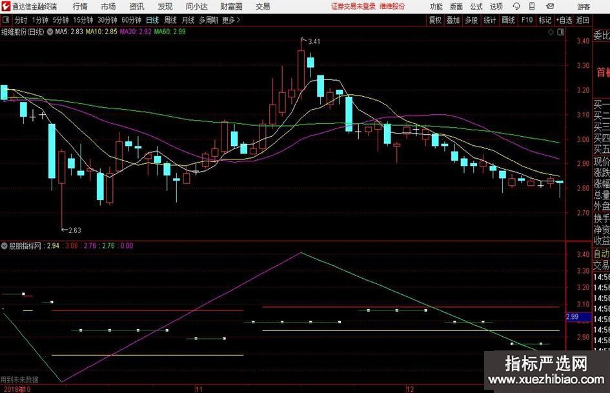Click the 用到未来数据 notice text
610x393 pixels.
[19, 379]
